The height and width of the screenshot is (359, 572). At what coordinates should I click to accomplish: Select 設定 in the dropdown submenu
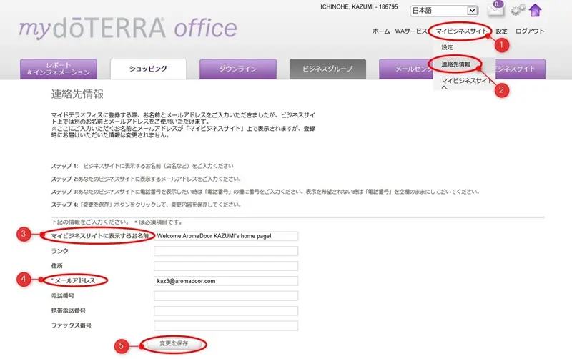click(x=448, y=47)
